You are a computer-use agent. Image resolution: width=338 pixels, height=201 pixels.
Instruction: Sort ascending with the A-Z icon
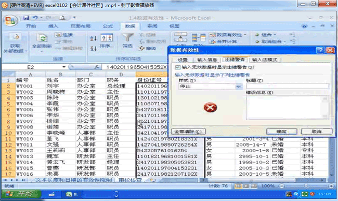click(x=93, y=39)
